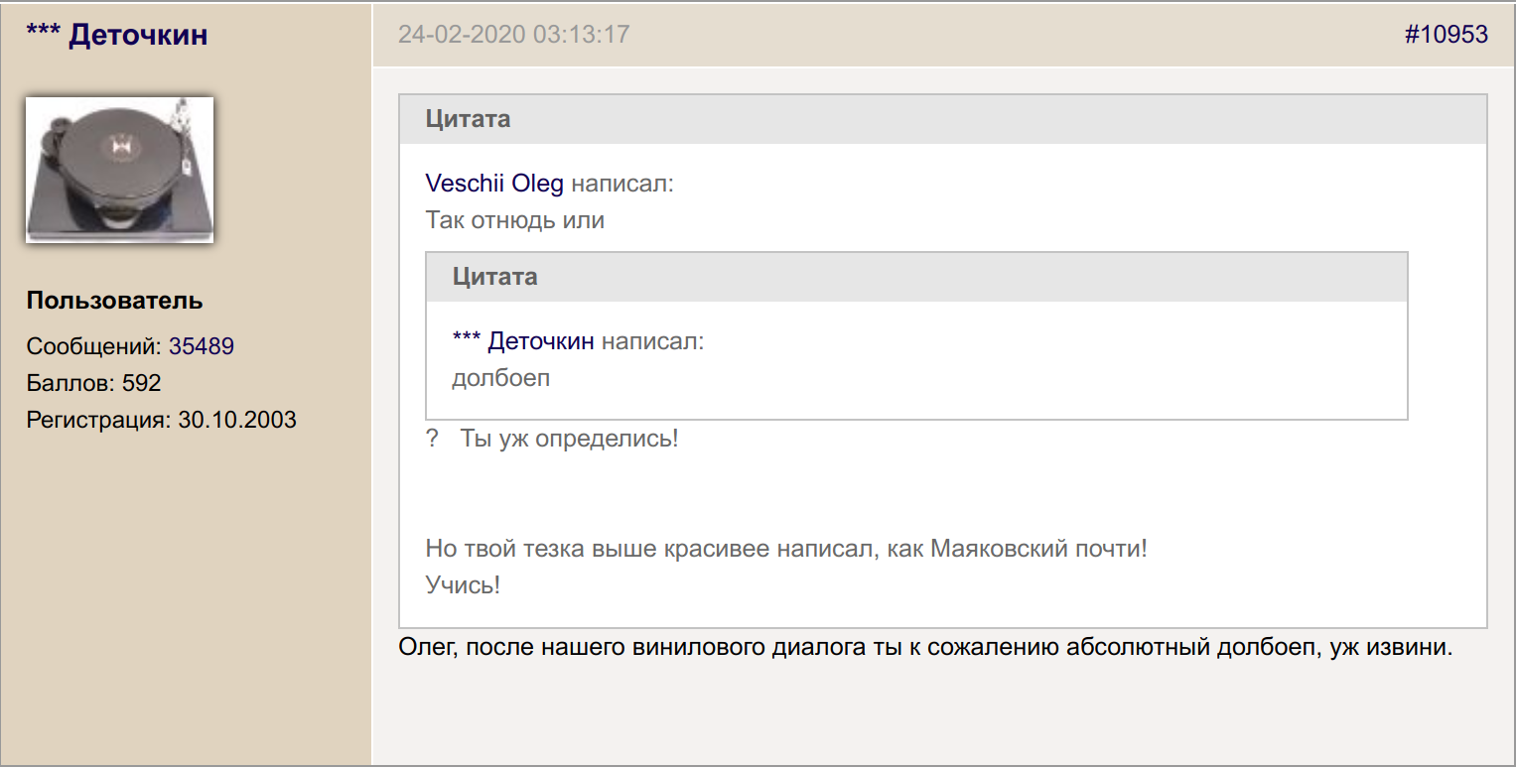This screenshot has width=1516, height=768.
Task: Click the reply text starting with Олег, после
Action: [x=924, y=649]
